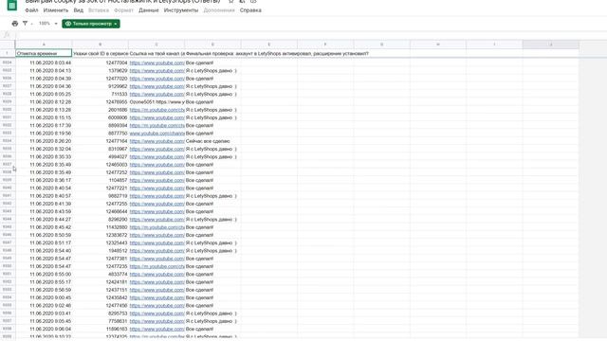Select timestamp cell '11.06.2020 8:32:04'
Screen dimensions: 607x341
pos(44,149)
